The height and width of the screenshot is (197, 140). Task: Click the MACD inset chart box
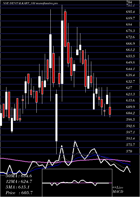click(77, 183)
